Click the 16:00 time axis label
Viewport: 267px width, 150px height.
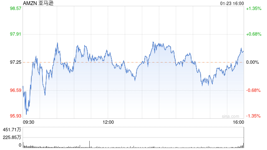(238, 122)
